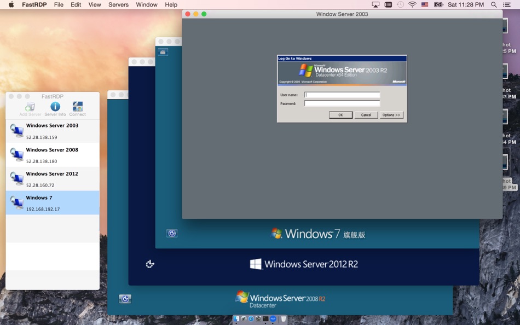Click the Add Server toolbar icon
This screenshot has height=325, width=520.
(x=30, y=107)
